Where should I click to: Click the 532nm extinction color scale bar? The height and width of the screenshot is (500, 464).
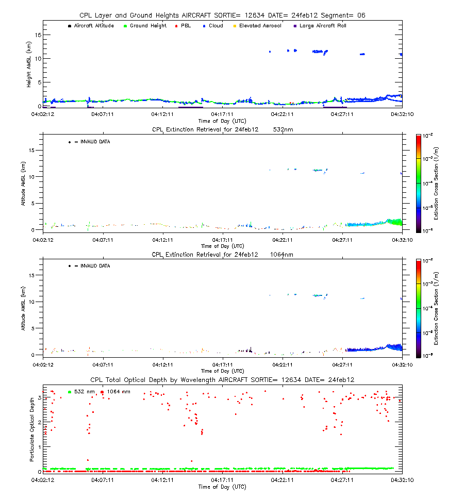pos(419,184)
